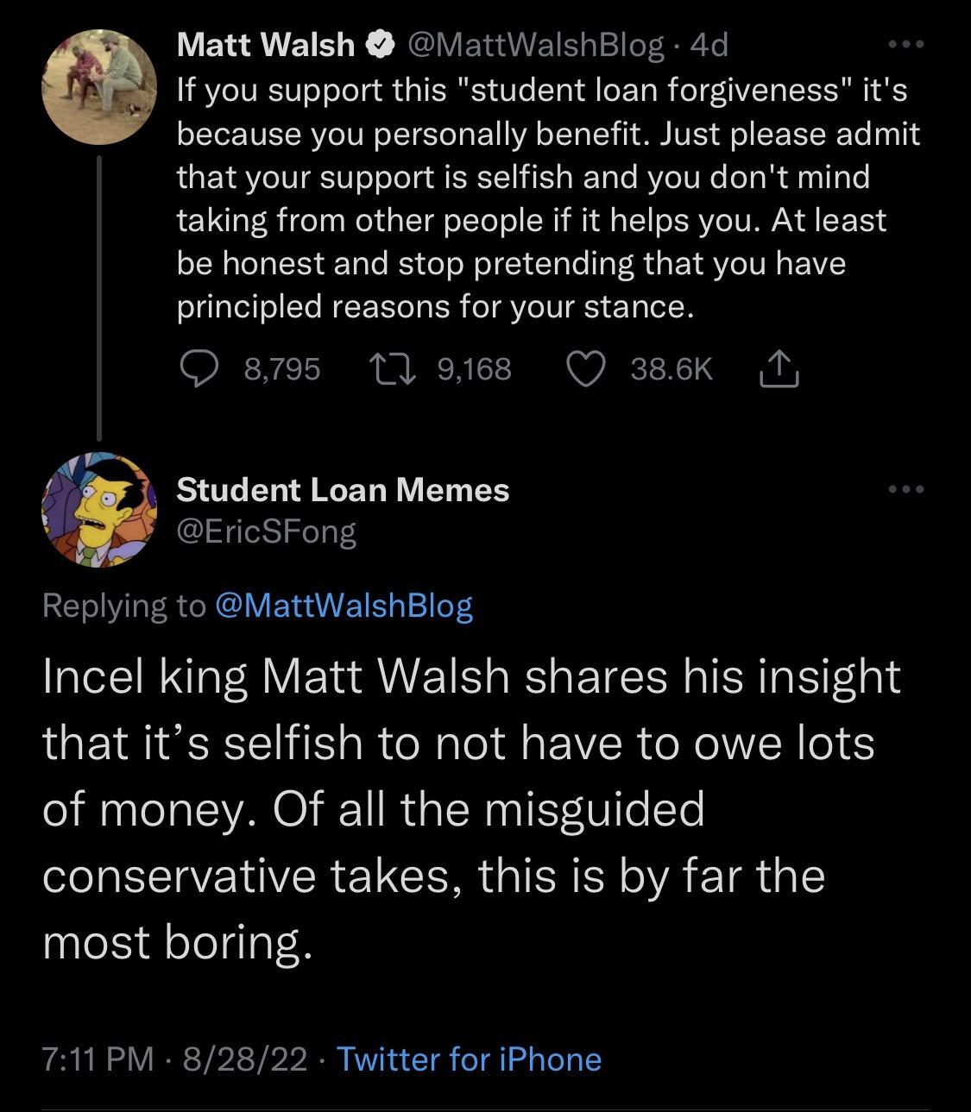The image size is (971, 1112).
Task: Select the Student Loan Memes display name
Action: pos(343,489)
